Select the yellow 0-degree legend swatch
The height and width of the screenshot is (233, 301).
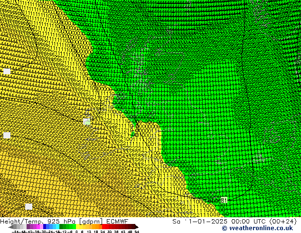[x=77, y=226]
